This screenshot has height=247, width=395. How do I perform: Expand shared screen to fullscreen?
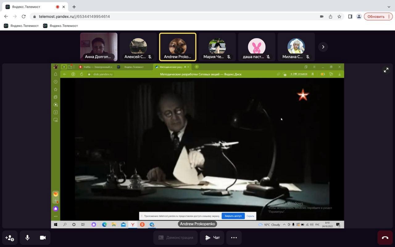point(386,70)
